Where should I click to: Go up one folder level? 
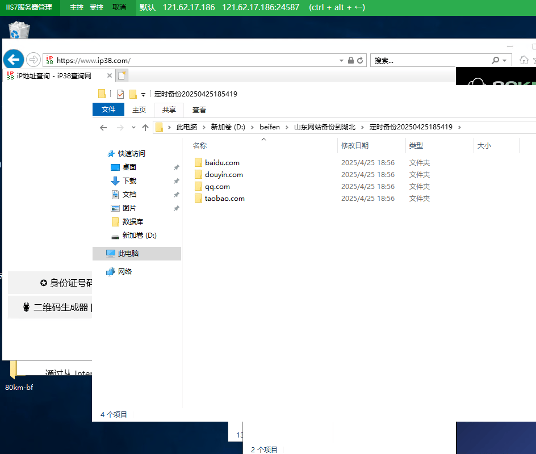coord(145,128)
